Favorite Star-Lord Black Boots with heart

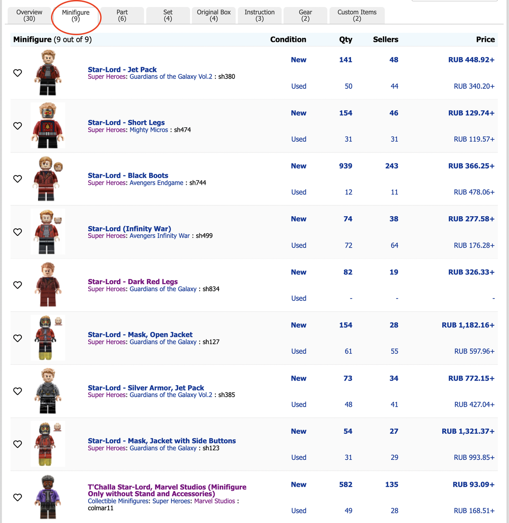17,179
